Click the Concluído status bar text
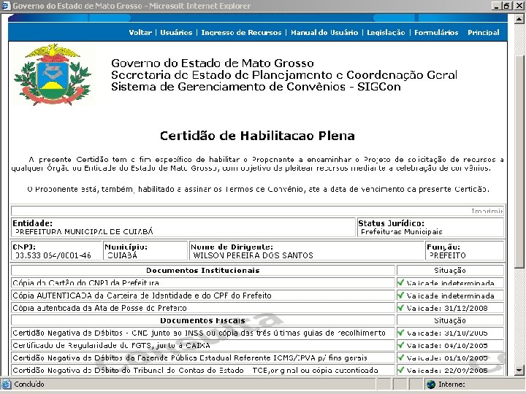 pos(28,385)
